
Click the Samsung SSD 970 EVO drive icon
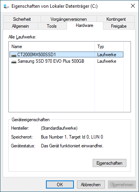pos(14,62)
